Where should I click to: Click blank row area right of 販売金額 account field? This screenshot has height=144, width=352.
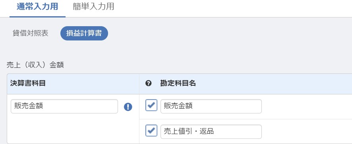click(x=307, y=107)
